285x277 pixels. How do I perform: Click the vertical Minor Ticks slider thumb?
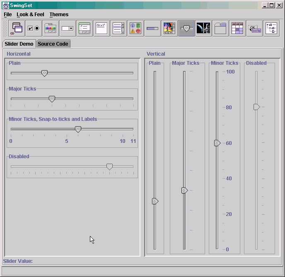[x=217, y=143]
